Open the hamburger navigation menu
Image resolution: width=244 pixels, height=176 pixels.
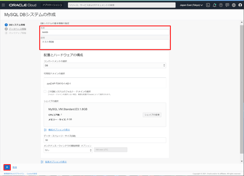(x=4, y=5)
